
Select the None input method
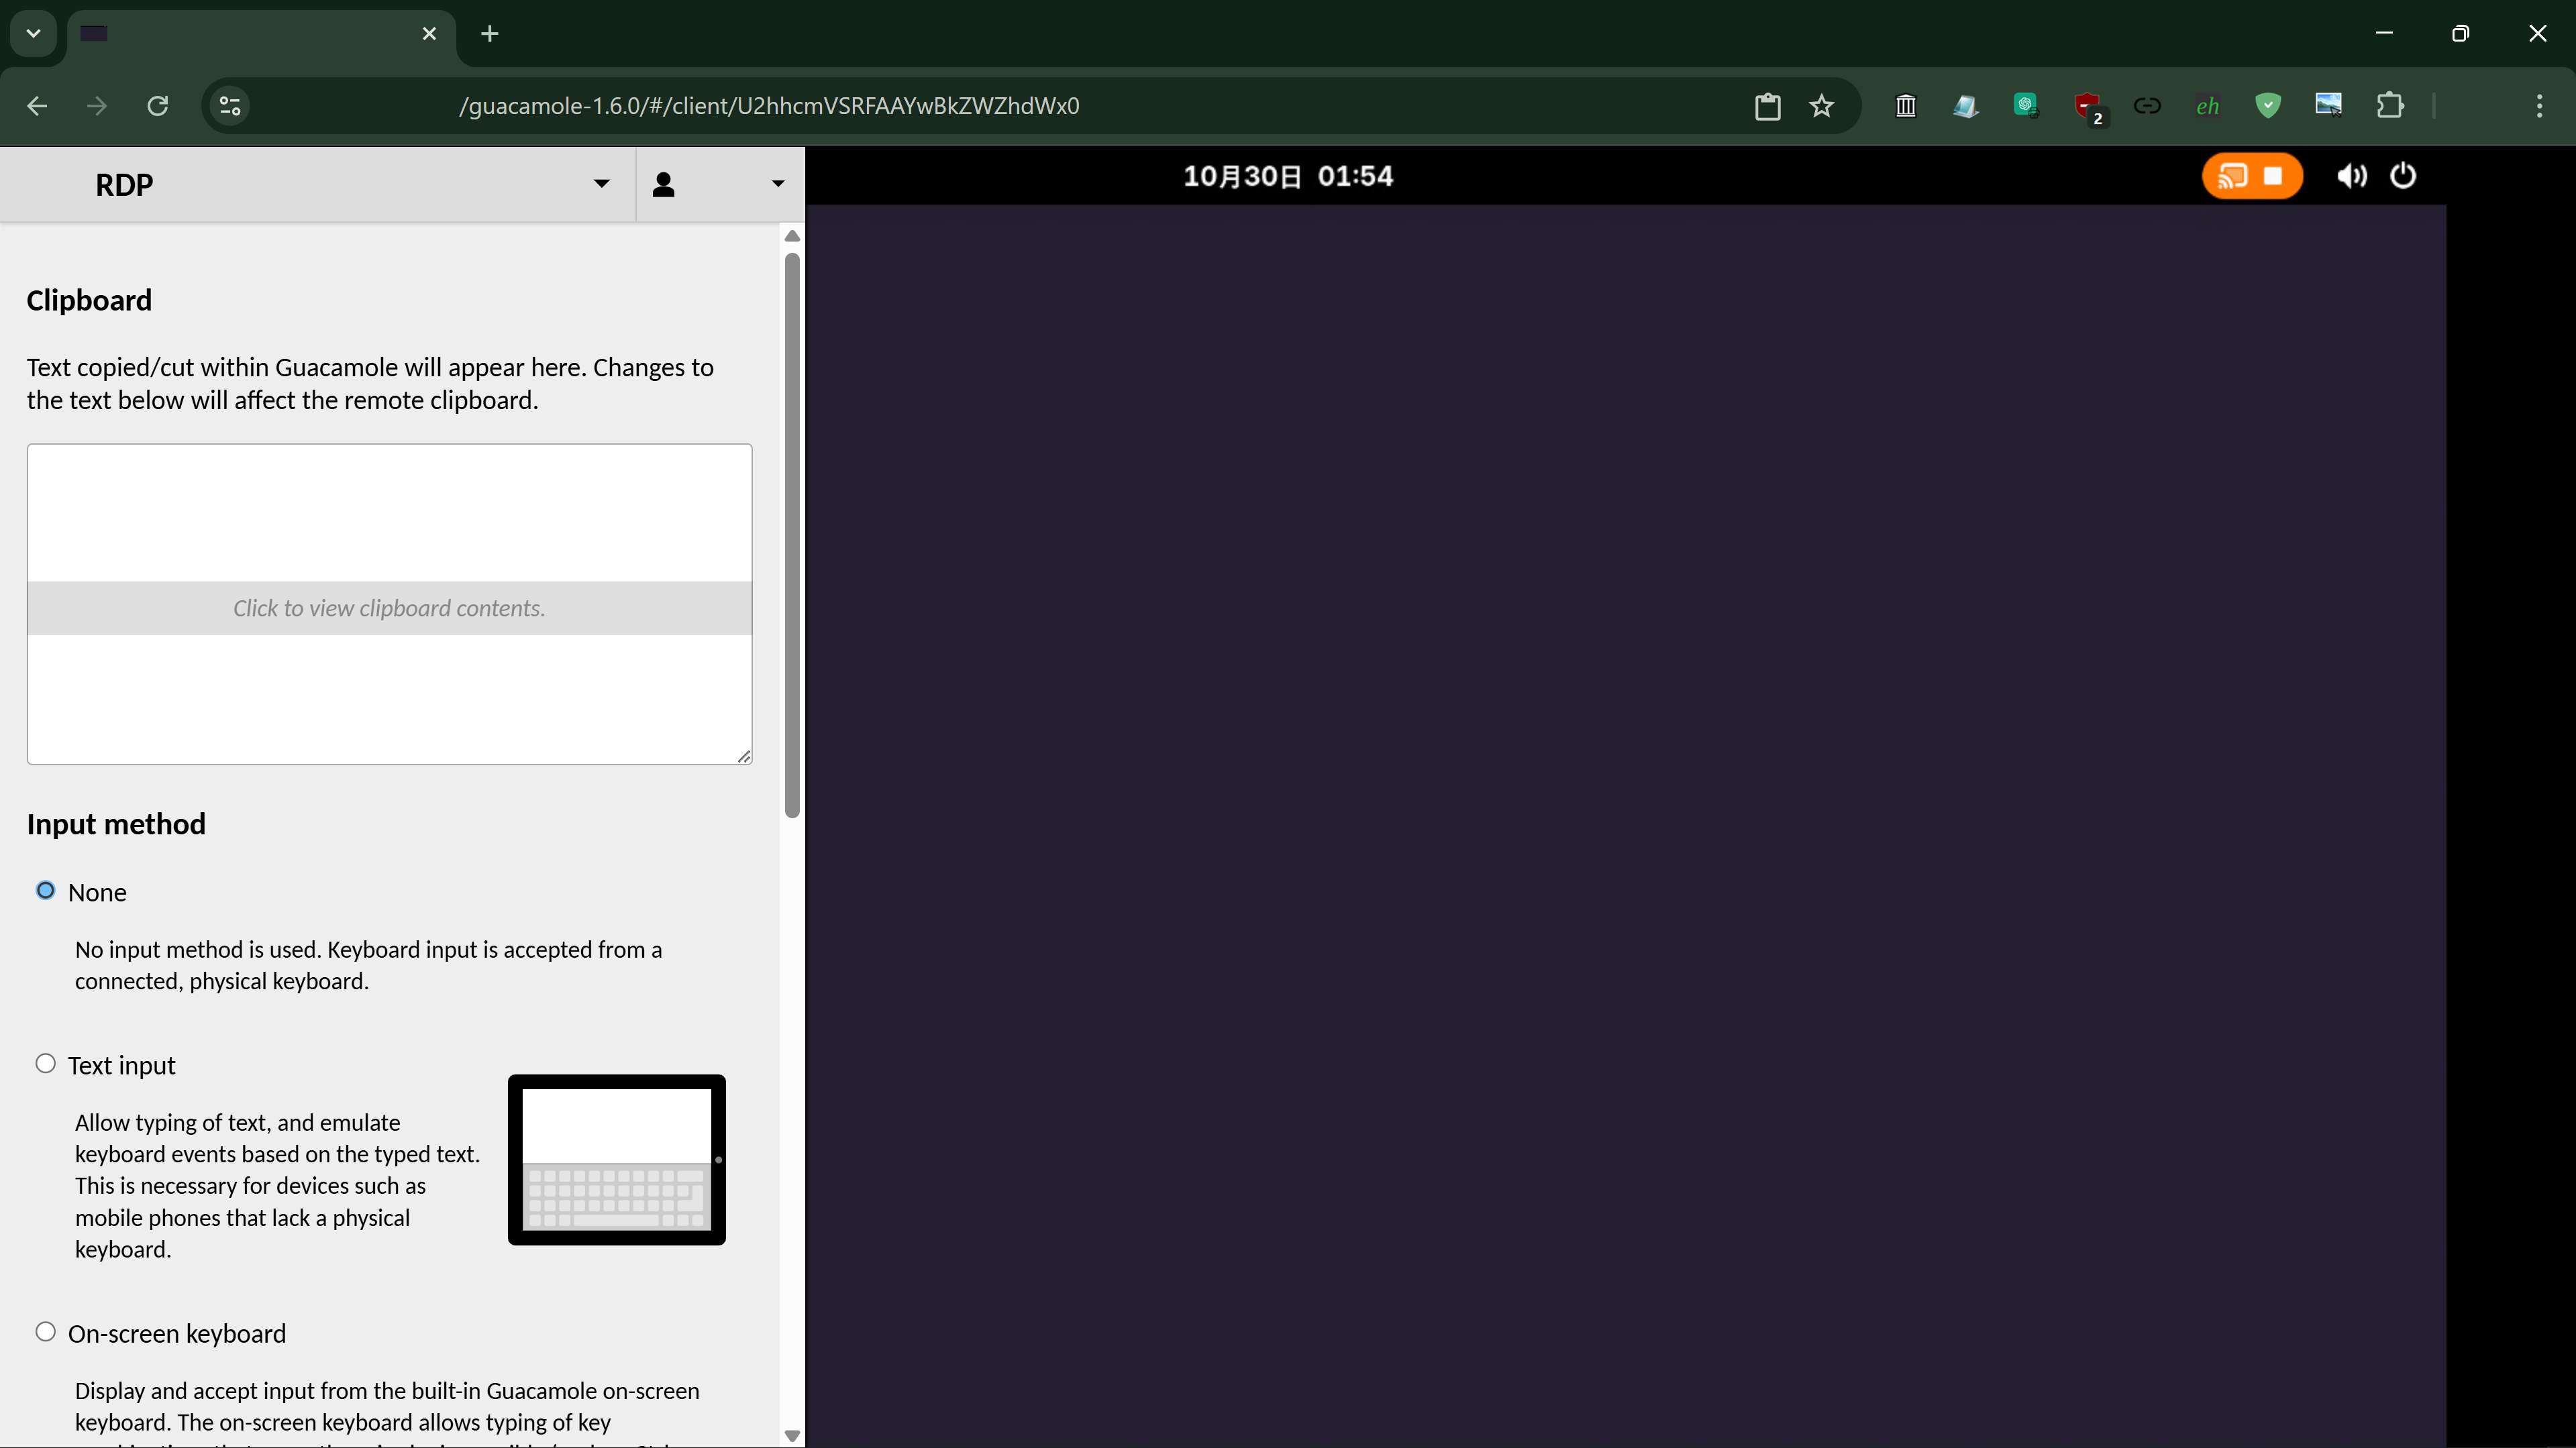click(46, 891)
